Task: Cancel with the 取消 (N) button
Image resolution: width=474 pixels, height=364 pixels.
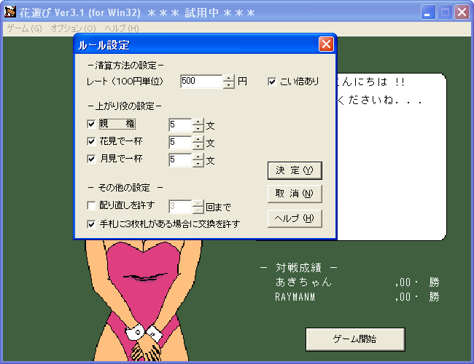Action: coord(295,194)
